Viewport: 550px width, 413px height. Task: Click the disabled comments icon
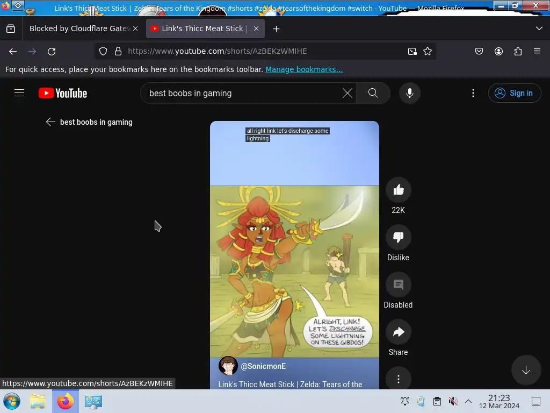coord(399,285)
